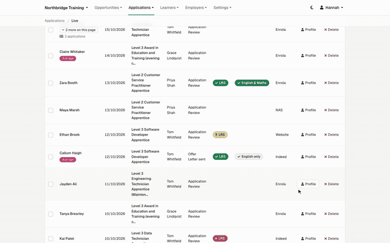Select applicant name Tanya Brearley
The width and height of the screenshot is (390, 243).
(71, 214)
